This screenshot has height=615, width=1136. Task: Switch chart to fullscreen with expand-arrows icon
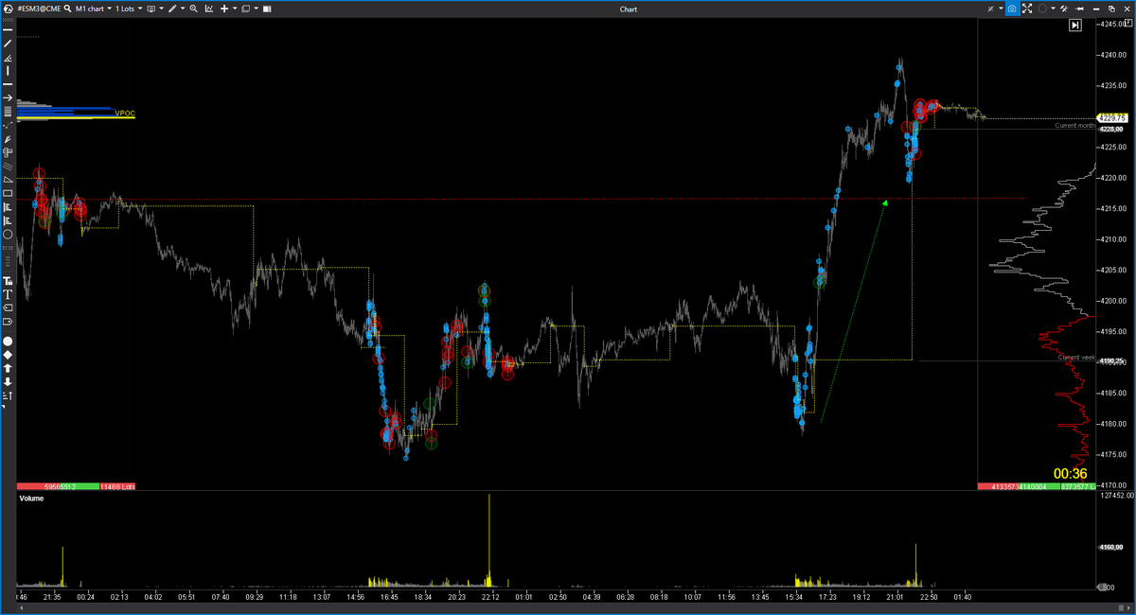tap(1027, 9)
